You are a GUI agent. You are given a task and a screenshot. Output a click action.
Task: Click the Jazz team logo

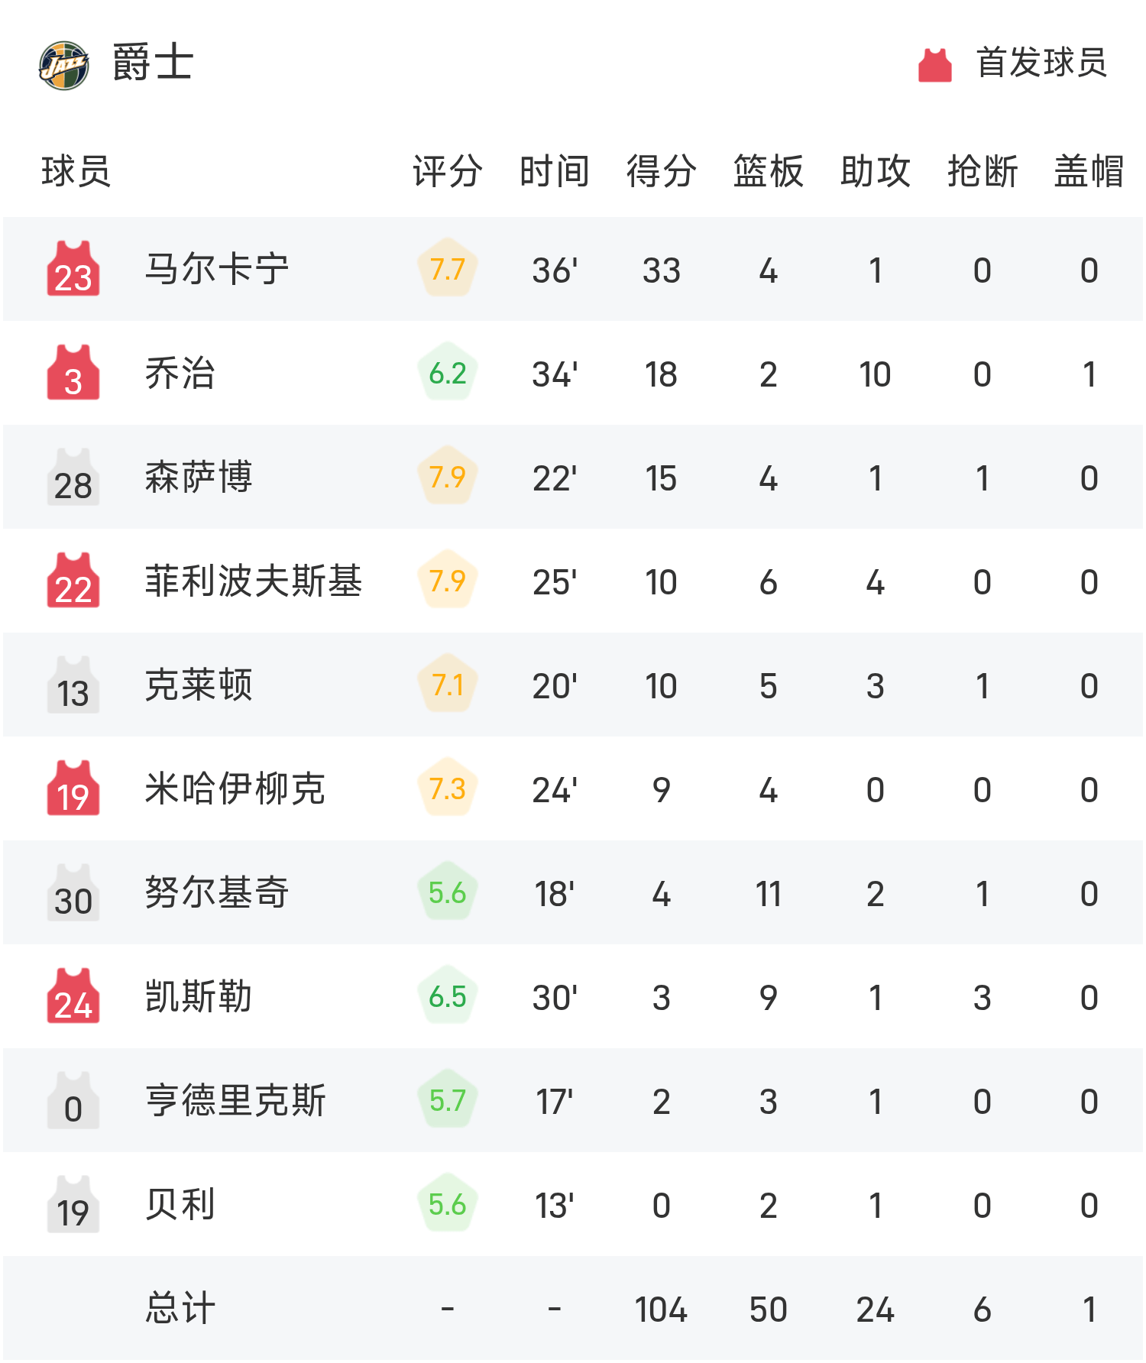(64, 65)
